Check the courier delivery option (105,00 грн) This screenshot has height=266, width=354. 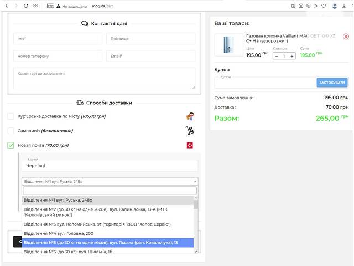(11, 116)
